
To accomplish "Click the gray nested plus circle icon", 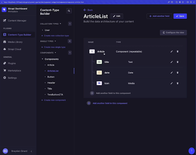I will 92,93.
